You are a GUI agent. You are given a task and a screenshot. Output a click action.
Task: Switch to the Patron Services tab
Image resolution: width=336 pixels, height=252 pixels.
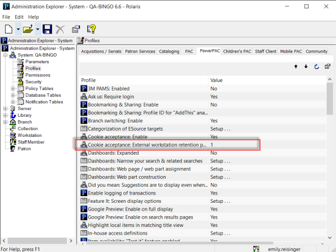[139, 51]
